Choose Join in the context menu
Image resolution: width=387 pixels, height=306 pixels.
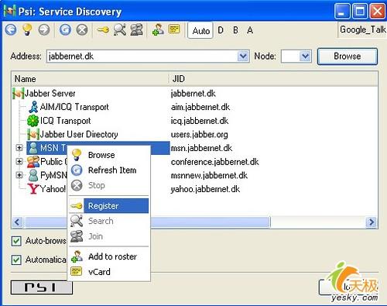(108, 236)
